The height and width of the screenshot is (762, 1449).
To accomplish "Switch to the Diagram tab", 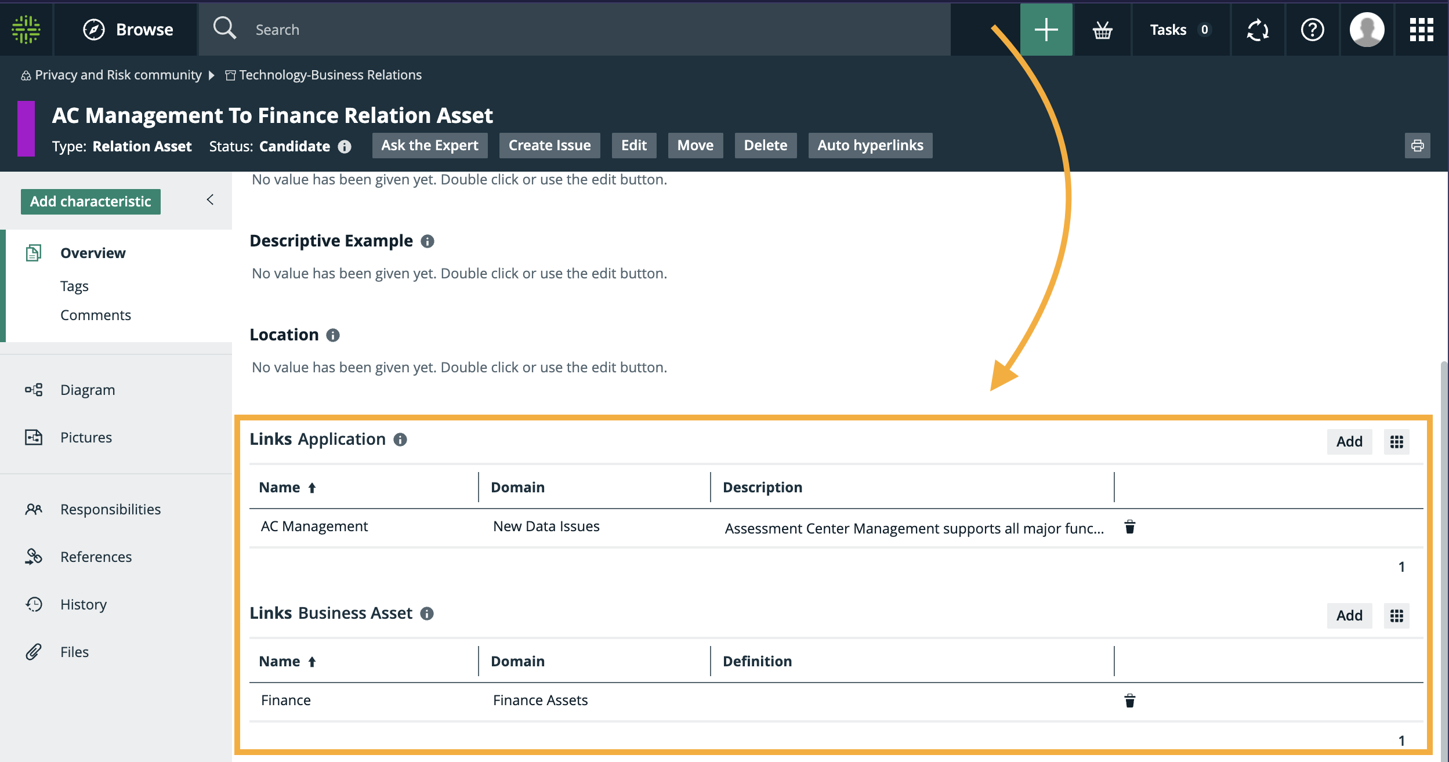I will tap(88, 390).
